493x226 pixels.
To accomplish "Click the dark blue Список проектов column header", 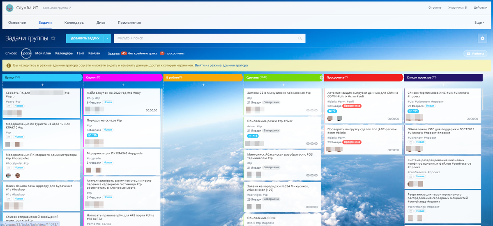I will [x=443, y=77].
